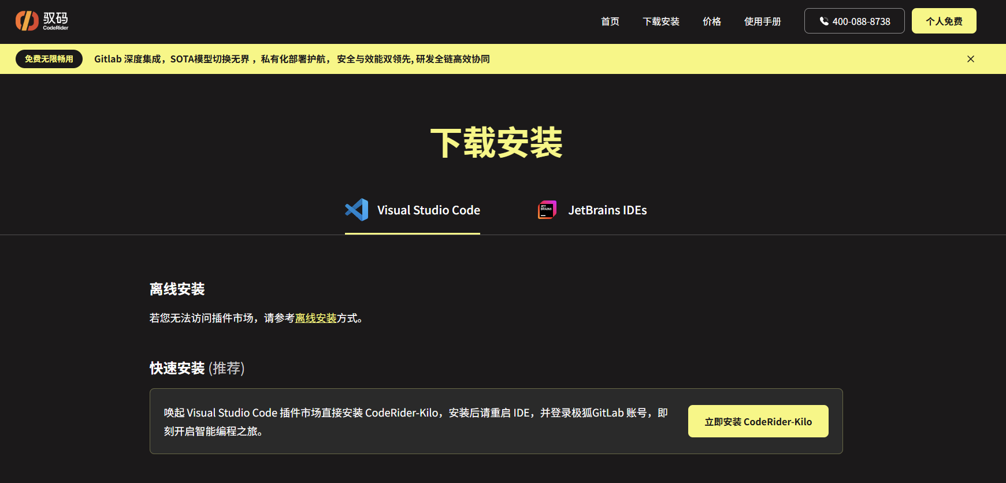Open the 离线安装 hyperlink
The width and height of the screenshot is (1006, 483).
pos(316,318)
